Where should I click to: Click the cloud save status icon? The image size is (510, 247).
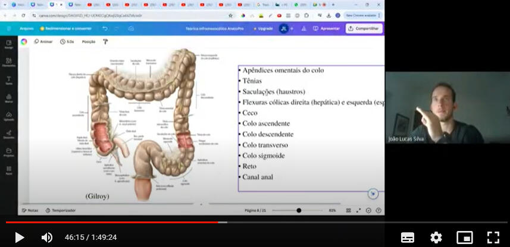(131, 28)
